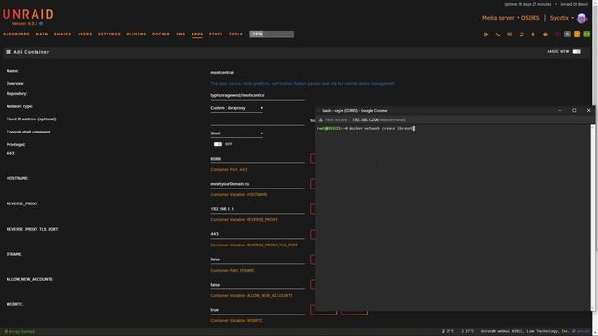Screen dimensions: 598x336
Task: Click the Array Started status text
Action: [x=20, y=332]
